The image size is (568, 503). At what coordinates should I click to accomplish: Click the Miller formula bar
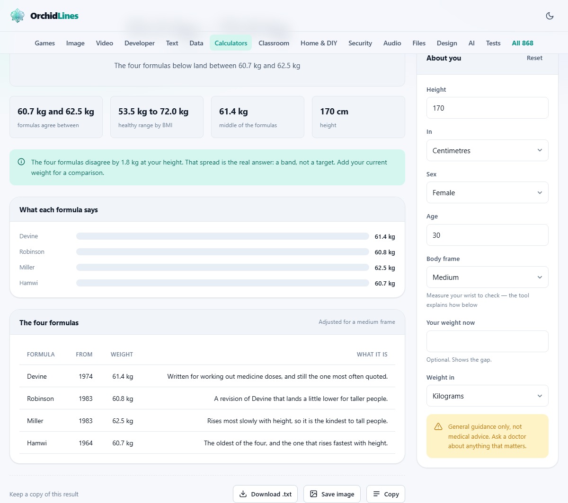pos(222,268)
